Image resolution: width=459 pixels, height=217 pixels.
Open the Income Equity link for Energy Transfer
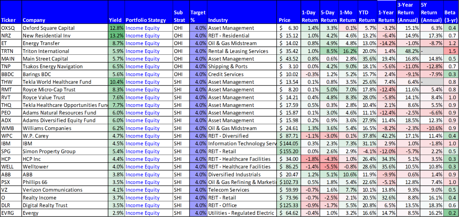coord(143,43)
